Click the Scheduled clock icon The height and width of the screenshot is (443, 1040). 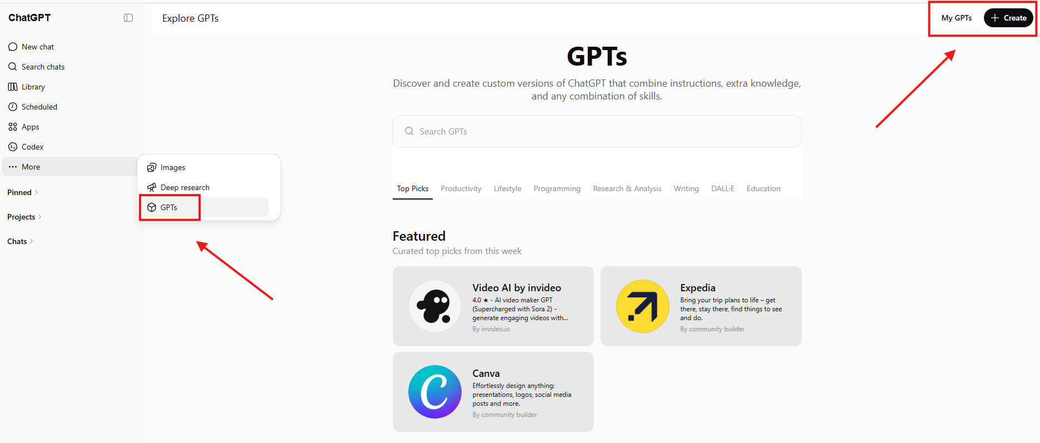click(13, 107)
